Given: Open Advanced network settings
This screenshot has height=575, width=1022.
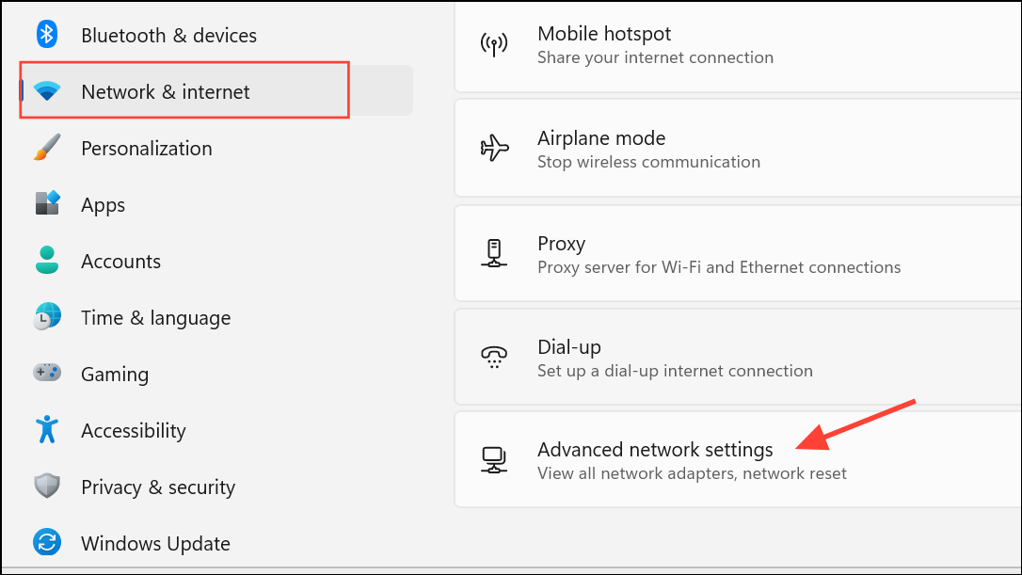Looking at the screenshot, I should tap(738, 459).
